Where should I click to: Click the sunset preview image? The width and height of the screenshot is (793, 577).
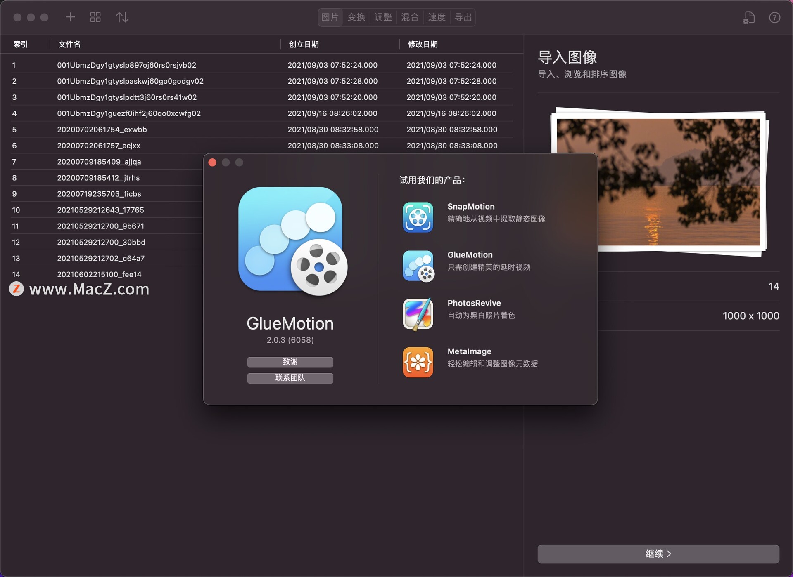pos(658,182)
